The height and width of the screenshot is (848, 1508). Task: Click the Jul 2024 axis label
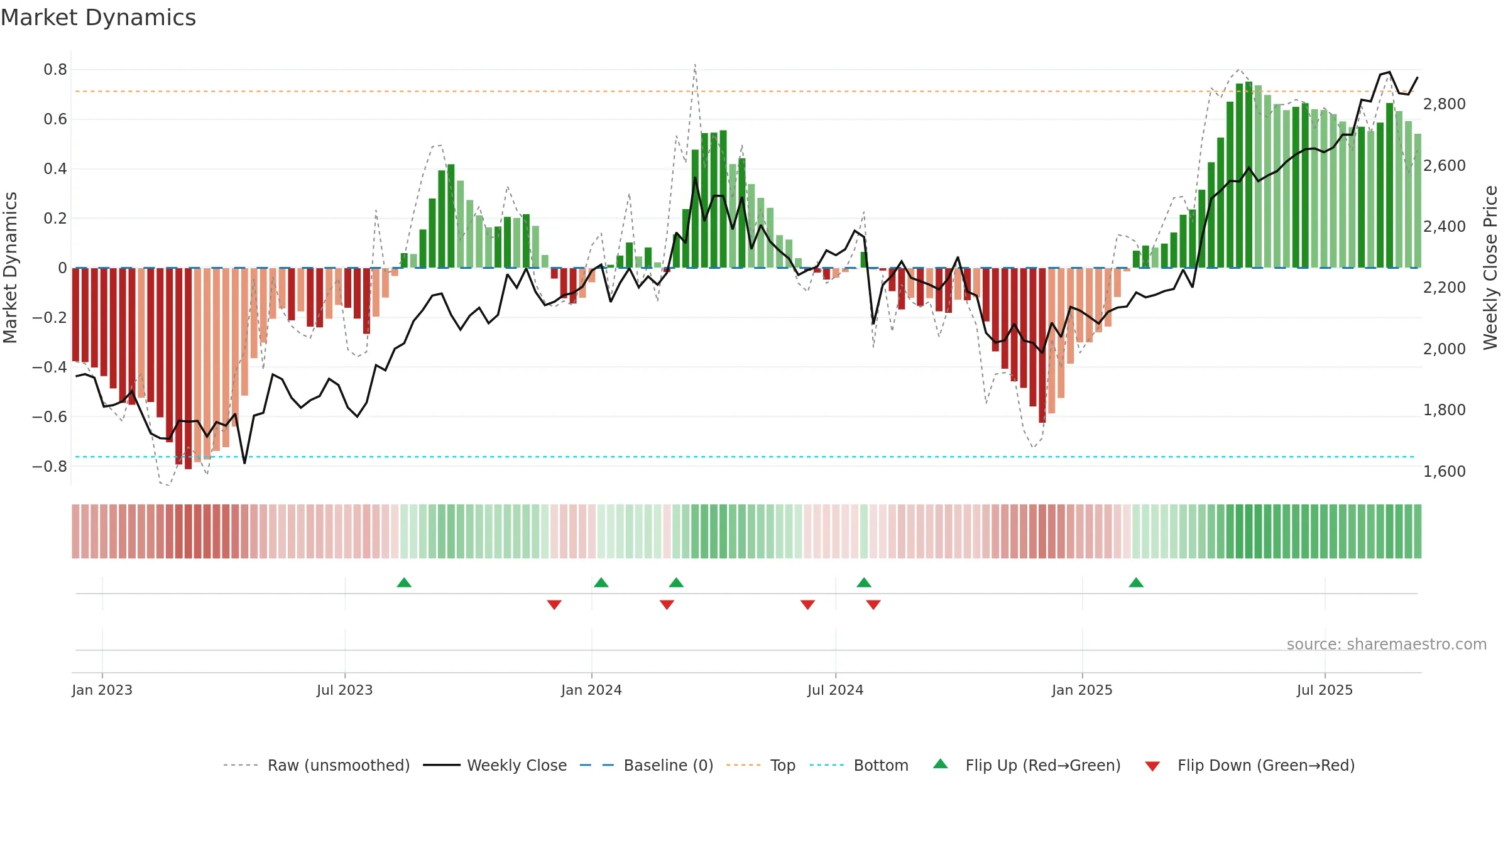click(836, 690)
